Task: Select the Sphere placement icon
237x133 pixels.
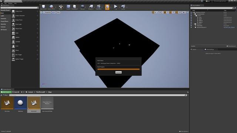Action: pyautogui.click(x=13, y=37)
